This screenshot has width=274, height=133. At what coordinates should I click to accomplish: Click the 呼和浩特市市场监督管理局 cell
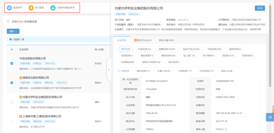coord(159,121)
